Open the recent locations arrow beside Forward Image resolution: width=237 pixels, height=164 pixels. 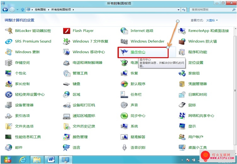[18, 10]
